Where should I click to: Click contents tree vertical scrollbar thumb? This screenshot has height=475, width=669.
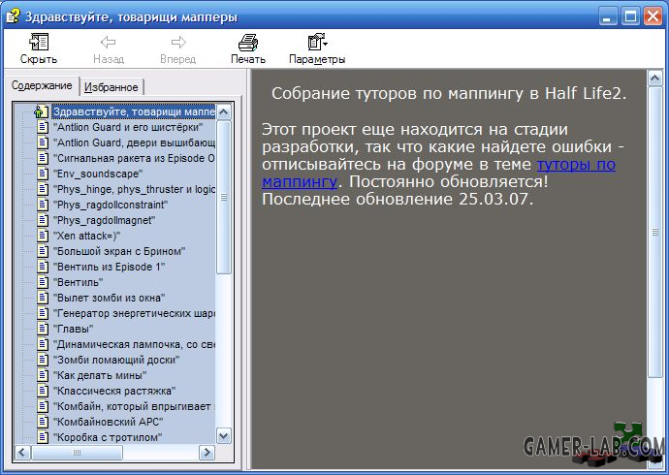(x=224, y=197)
